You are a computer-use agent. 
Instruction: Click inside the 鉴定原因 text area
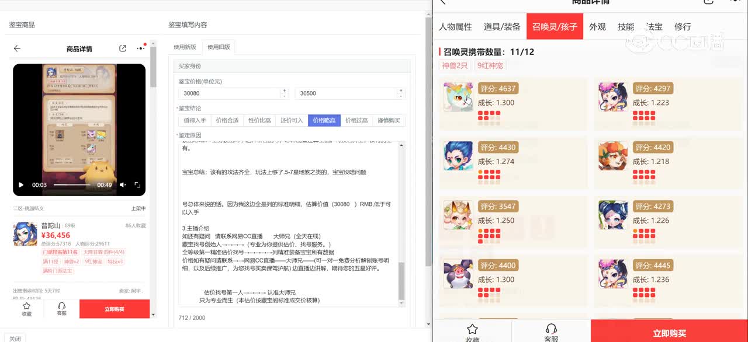point(288,224)
